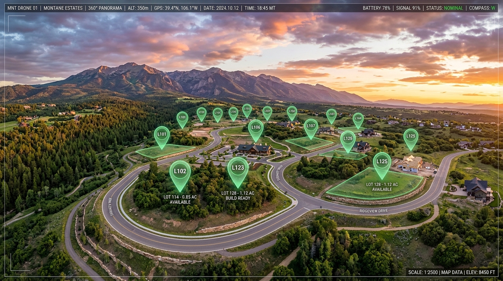Click the DATE: 2024.10.12 entry
This screenshot has height=281, width=503.
point(221,8)
